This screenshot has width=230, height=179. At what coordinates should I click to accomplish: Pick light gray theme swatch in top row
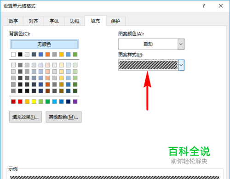pyautogui.click(x=27, y=54)
